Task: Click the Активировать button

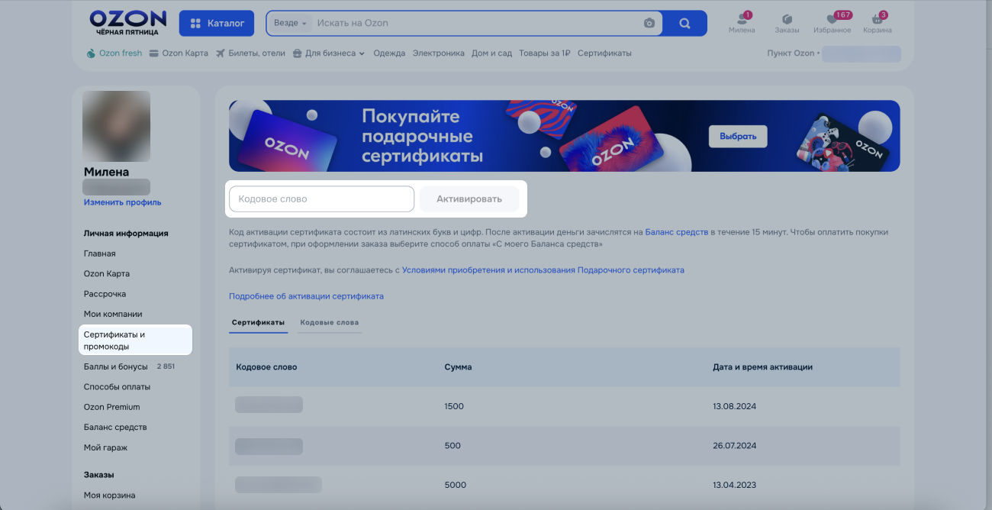Action: click(x=469, y=199)
